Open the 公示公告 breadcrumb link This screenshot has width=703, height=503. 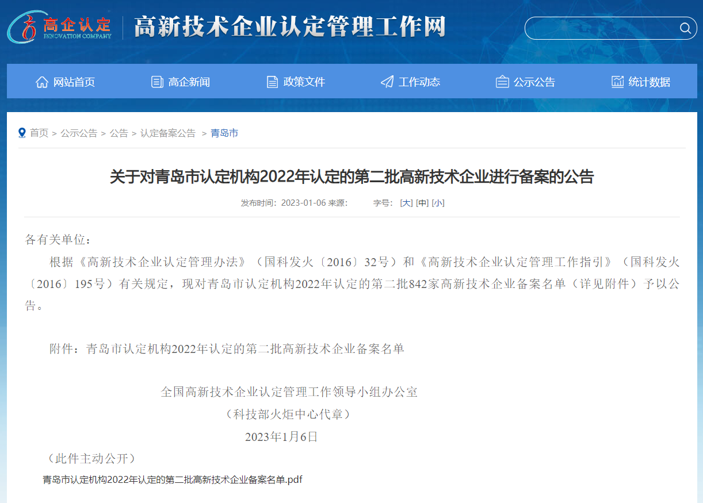pos(79,133)
